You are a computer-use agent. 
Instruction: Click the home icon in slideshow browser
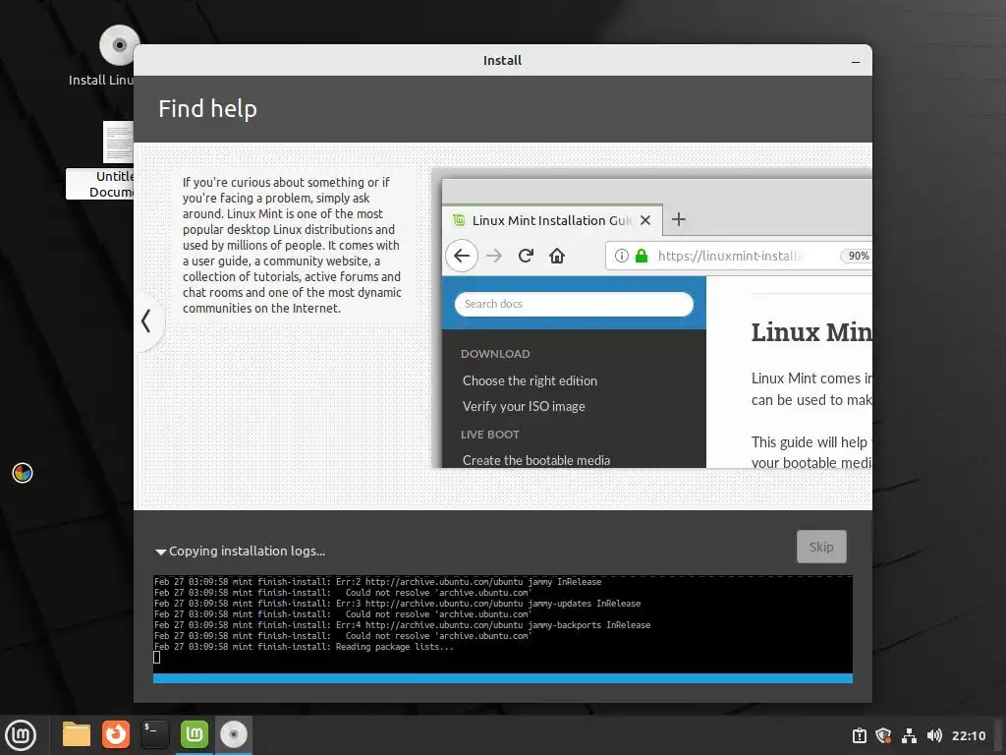pyautogui.click(x=557, y=256)
